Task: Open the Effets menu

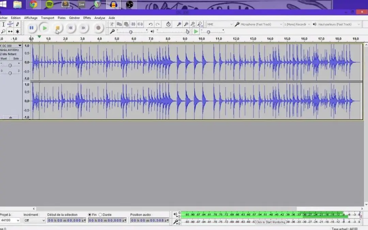Action: click(87, 18)
